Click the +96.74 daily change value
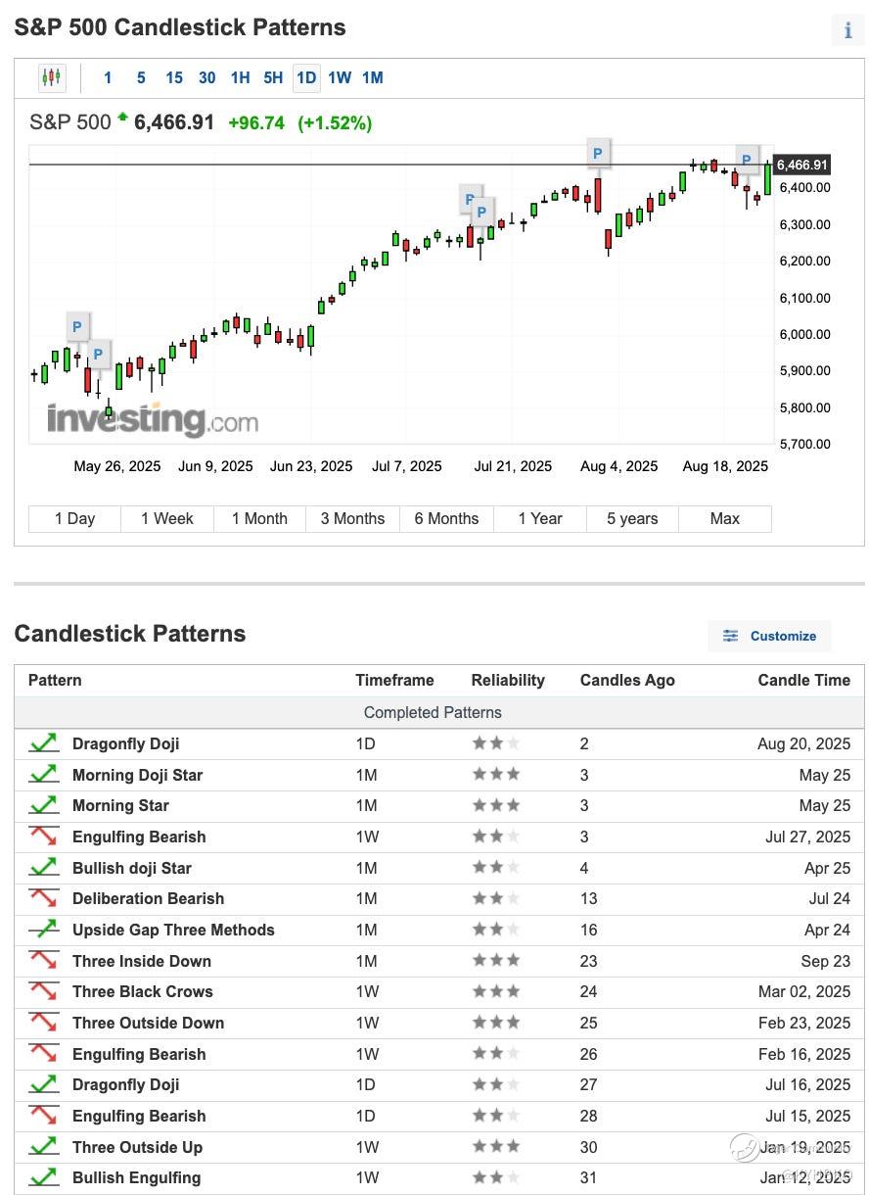This screenshot has width=869, height=1195. point(256,123)
